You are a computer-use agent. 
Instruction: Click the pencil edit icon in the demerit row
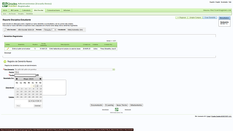point(8,49)
